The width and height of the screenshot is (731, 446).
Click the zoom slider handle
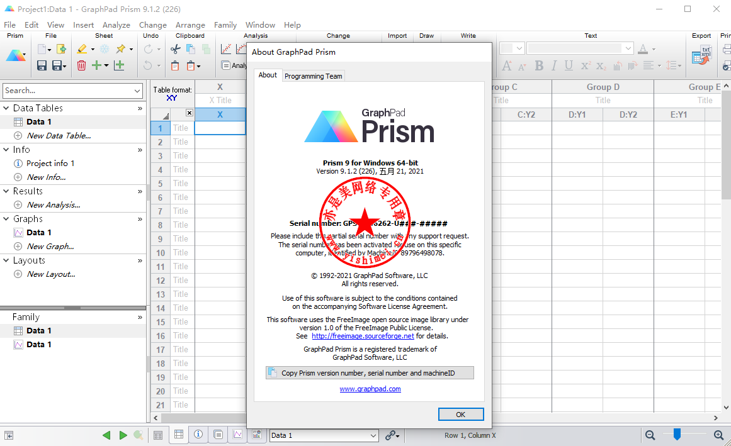tap(677, 434)
